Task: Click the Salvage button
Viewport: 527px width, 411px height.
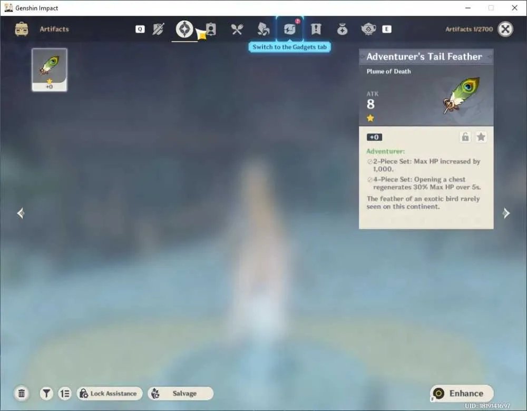Action: pos(180,394)
